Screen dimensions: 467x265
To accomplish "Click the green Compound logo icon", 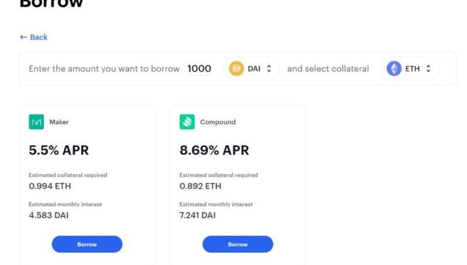I will (x=187, y=122).
